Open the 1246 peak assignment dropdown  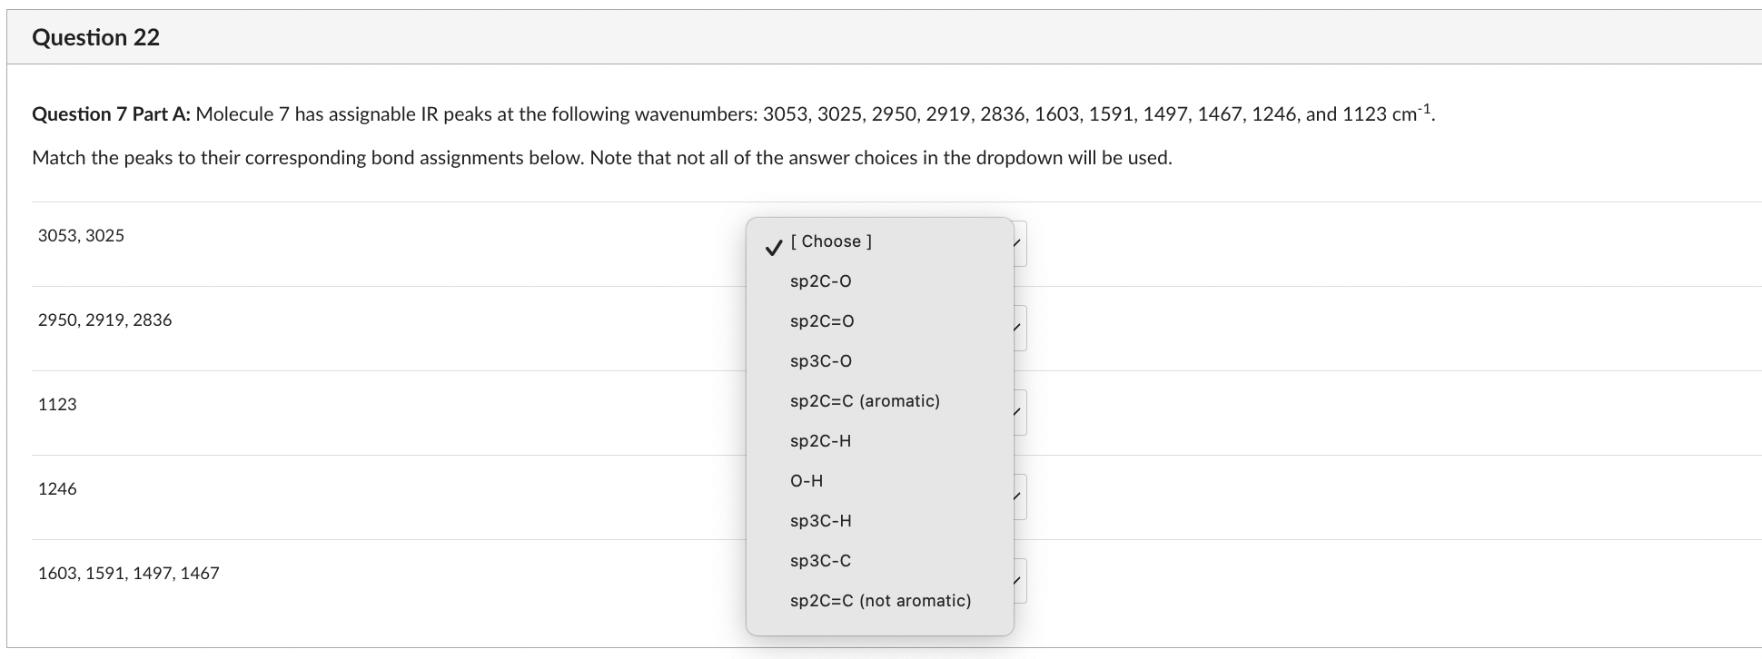tap(1017, 496)
